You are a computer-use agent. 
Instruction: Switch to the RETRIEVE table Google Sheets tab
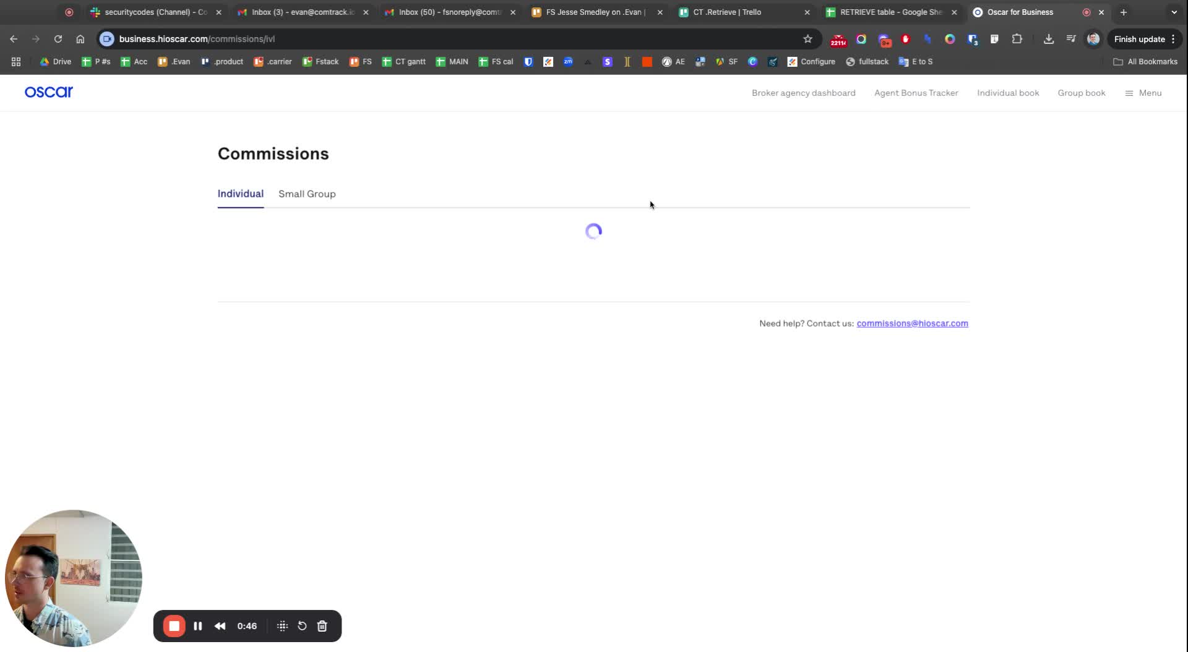(x=891, y=12)
